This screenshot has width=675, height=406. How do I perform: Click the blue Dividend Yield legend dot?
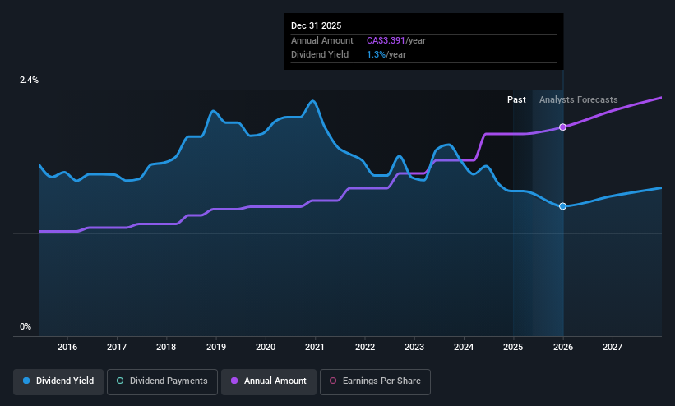(x=26, y=381)
